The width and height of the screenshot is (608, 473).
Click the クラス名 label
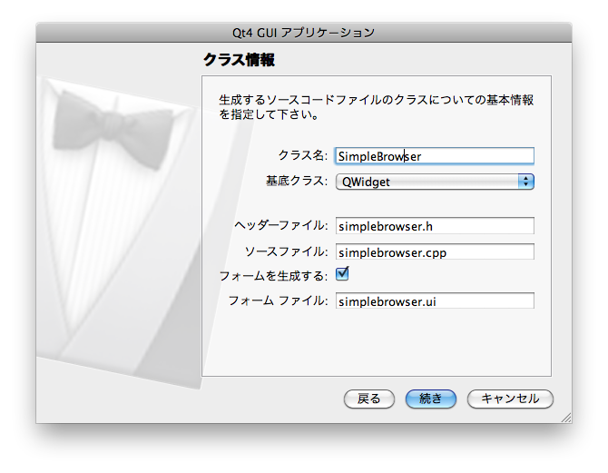(x=304, y=156)
